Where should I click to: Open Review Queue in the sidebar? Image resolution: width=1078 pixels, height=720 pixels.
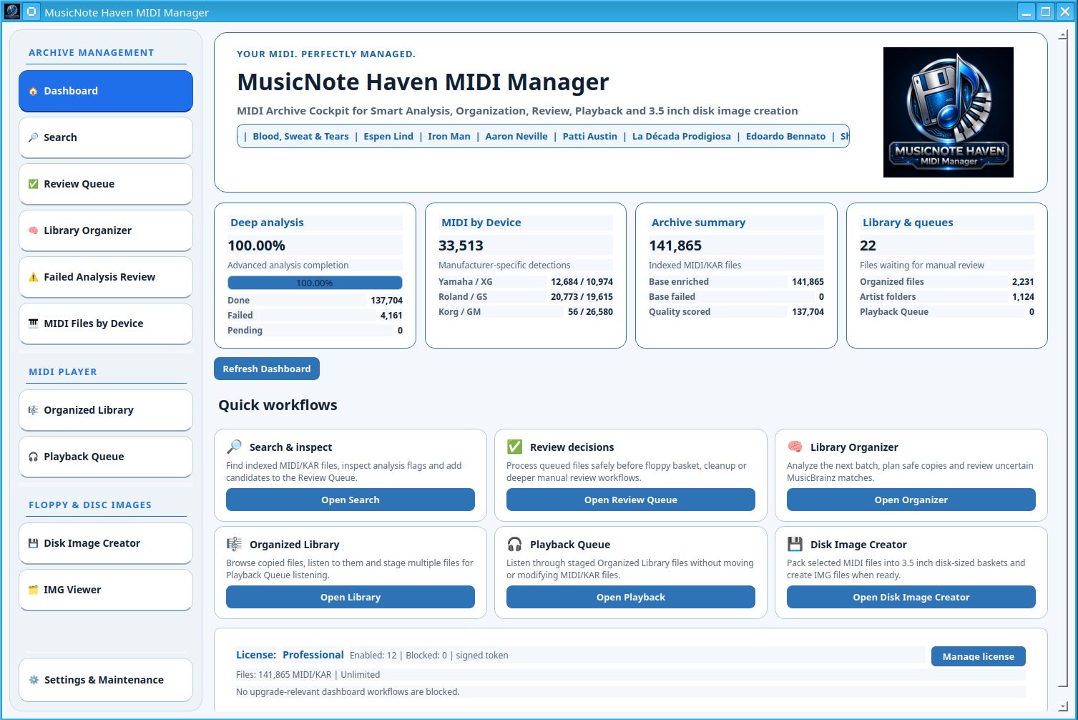106,184
